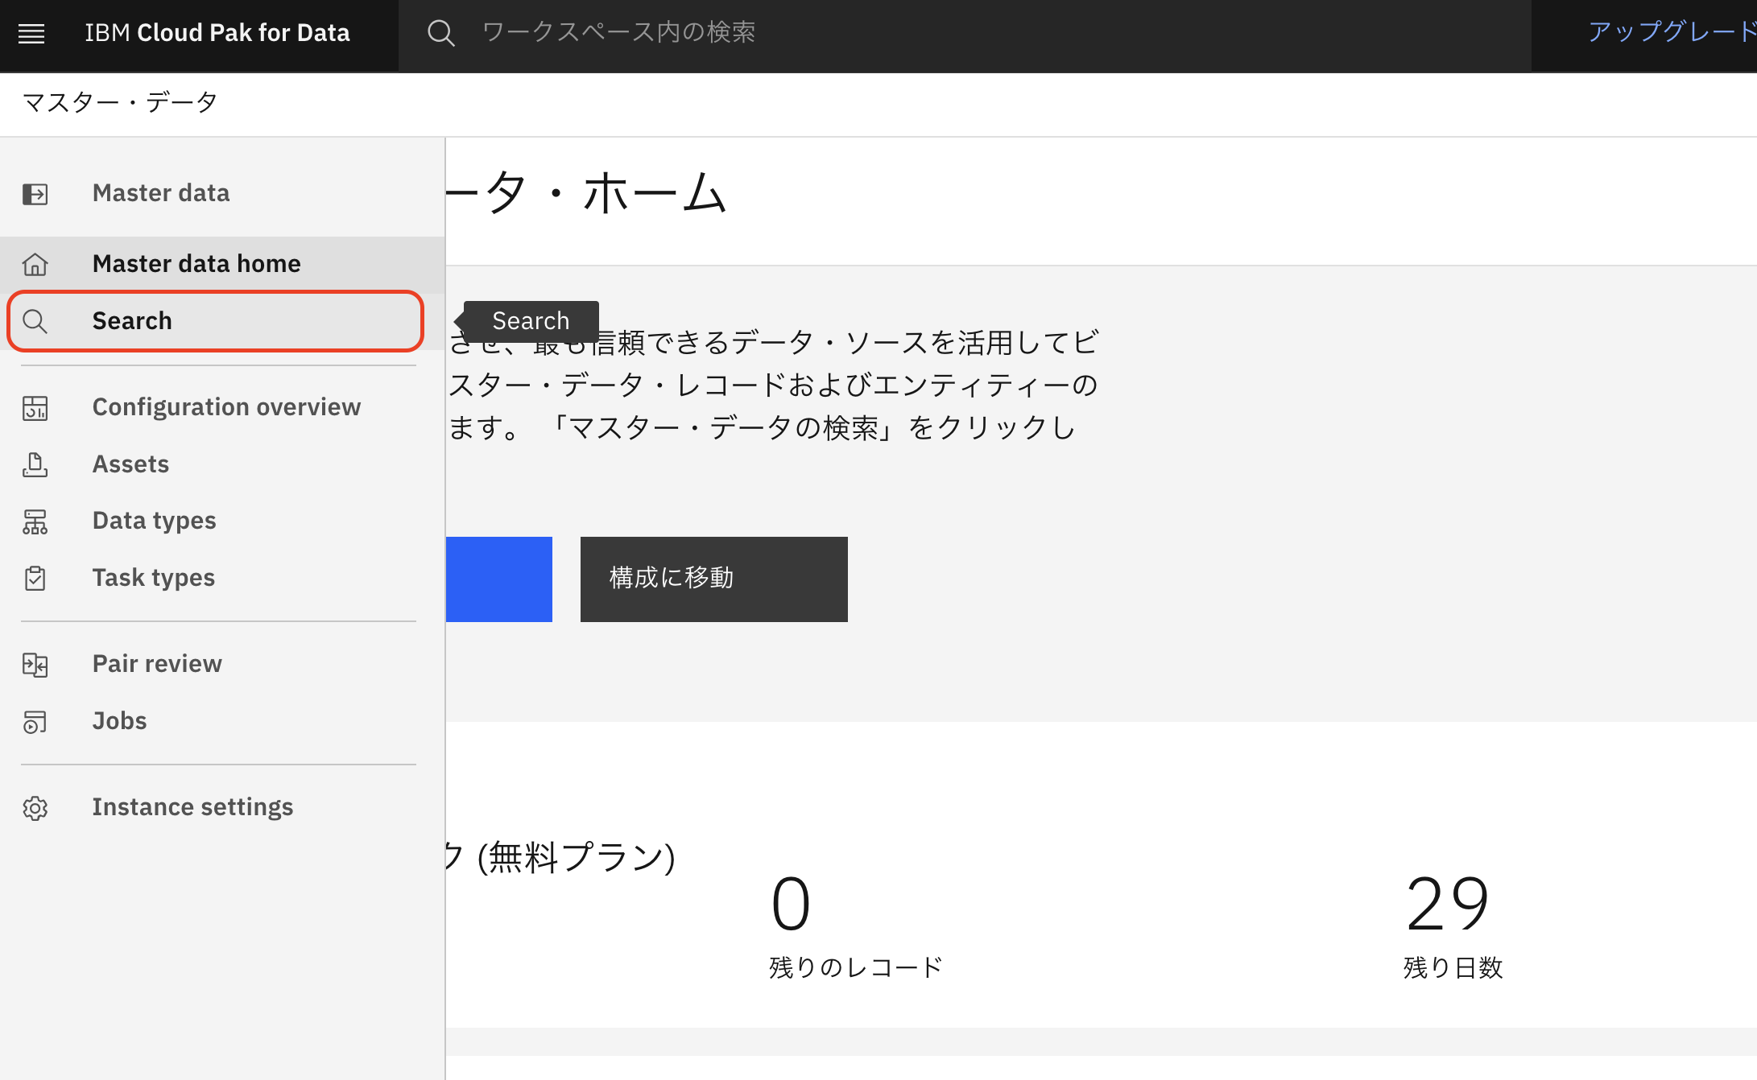Screen dimensions: 1757x1080
Task: Click the workspace search magnifier icon
Action: pyautogui.click(x=441, y=32)
